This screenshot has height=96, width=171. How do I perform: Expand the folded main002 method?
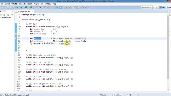coord(21,86)
